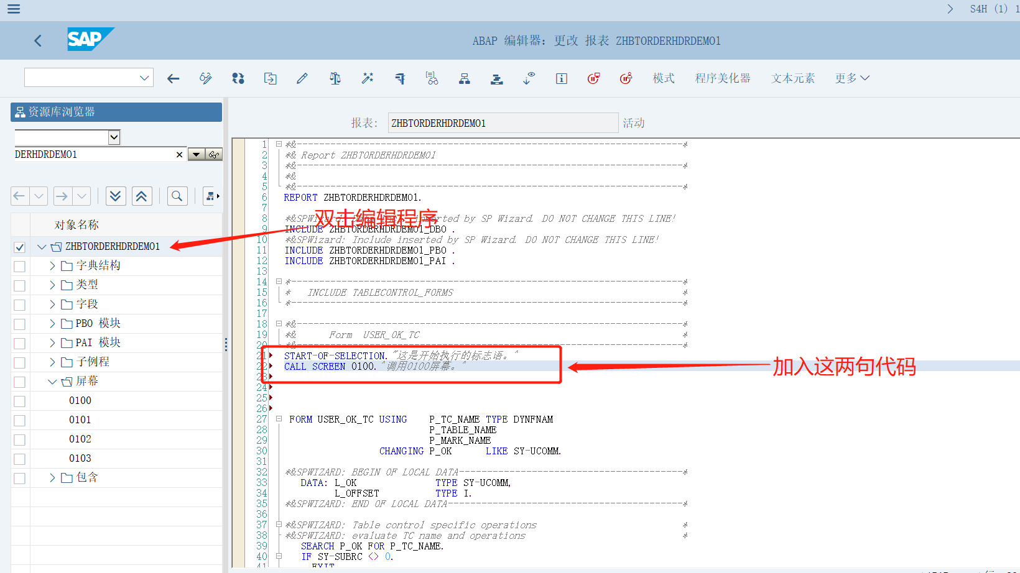This screenshot has width=1020, height=573.
Task: Open the command field dropdown arrow
Action: pos(144,78)
